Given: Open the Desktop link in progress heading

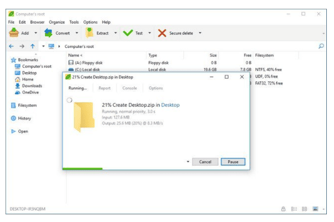Looking at the screenshot, I should 170,105.
